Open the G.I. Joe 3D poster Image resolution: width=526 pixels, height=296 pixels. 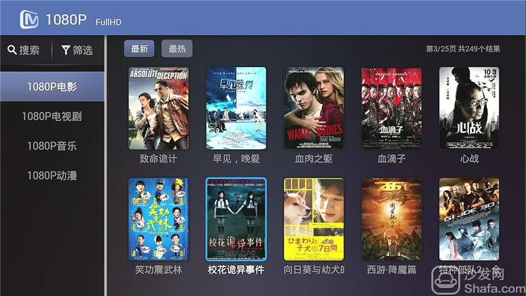coord(469,219)
